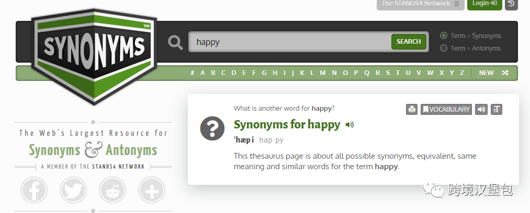Open the NEW entries link
This screenshot has height=213, width=530.
click(487, 73)
